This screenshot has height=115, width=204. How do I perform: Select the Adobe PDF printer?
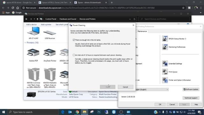pos(33,55)
